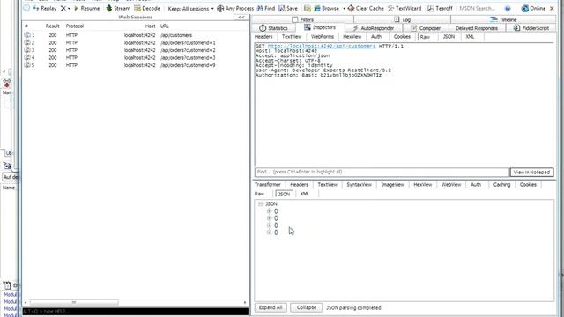Switch to the Inspectors tab
Screen dimensions: 564x317
pos(320,27)
